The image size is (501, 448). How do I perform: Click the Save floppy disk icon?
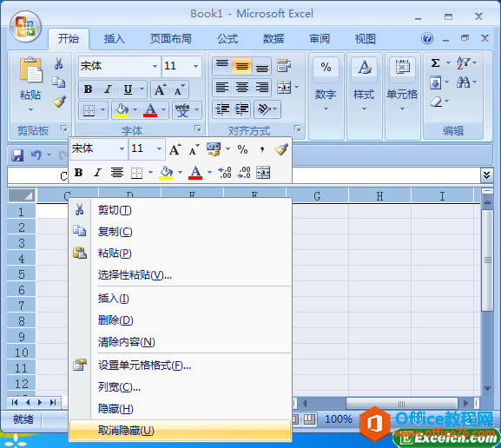tap(17, 155)
